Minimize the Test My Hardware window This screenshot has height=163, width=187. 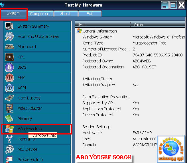point(164,5)
